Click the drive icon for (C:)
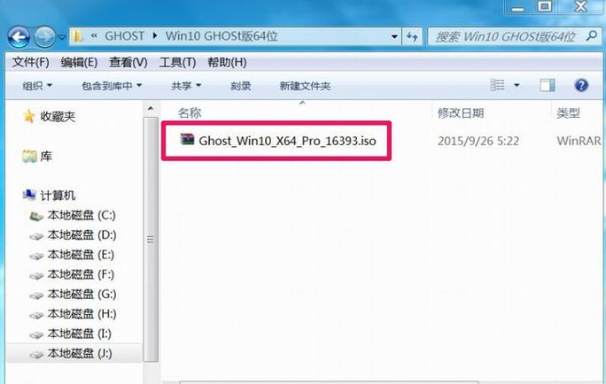The height and width of the screenshot is (384, 606). coord(36,216)
